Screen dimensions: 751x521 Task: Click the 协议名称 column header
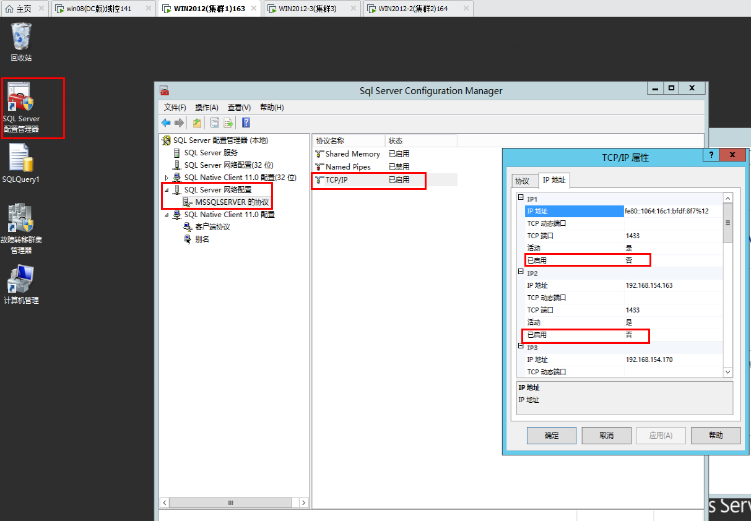tap(349, 141)
